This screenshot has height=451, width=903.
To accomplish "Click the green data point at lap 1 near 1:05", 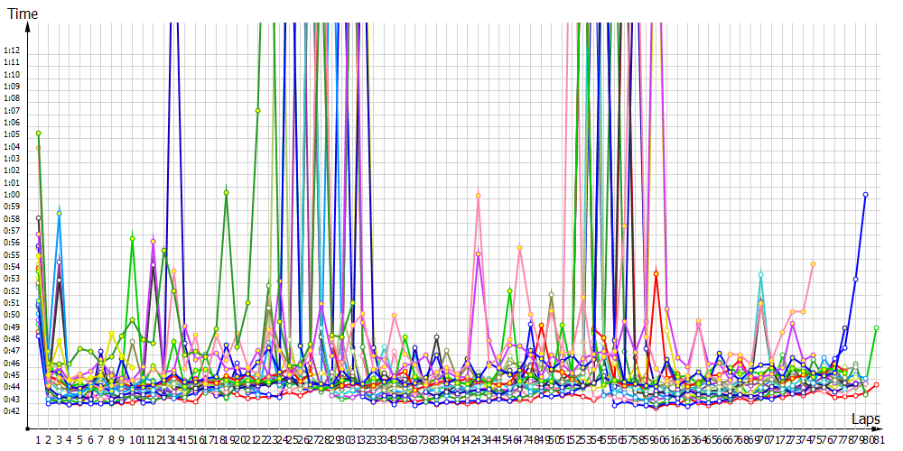I will coord(38,133).
